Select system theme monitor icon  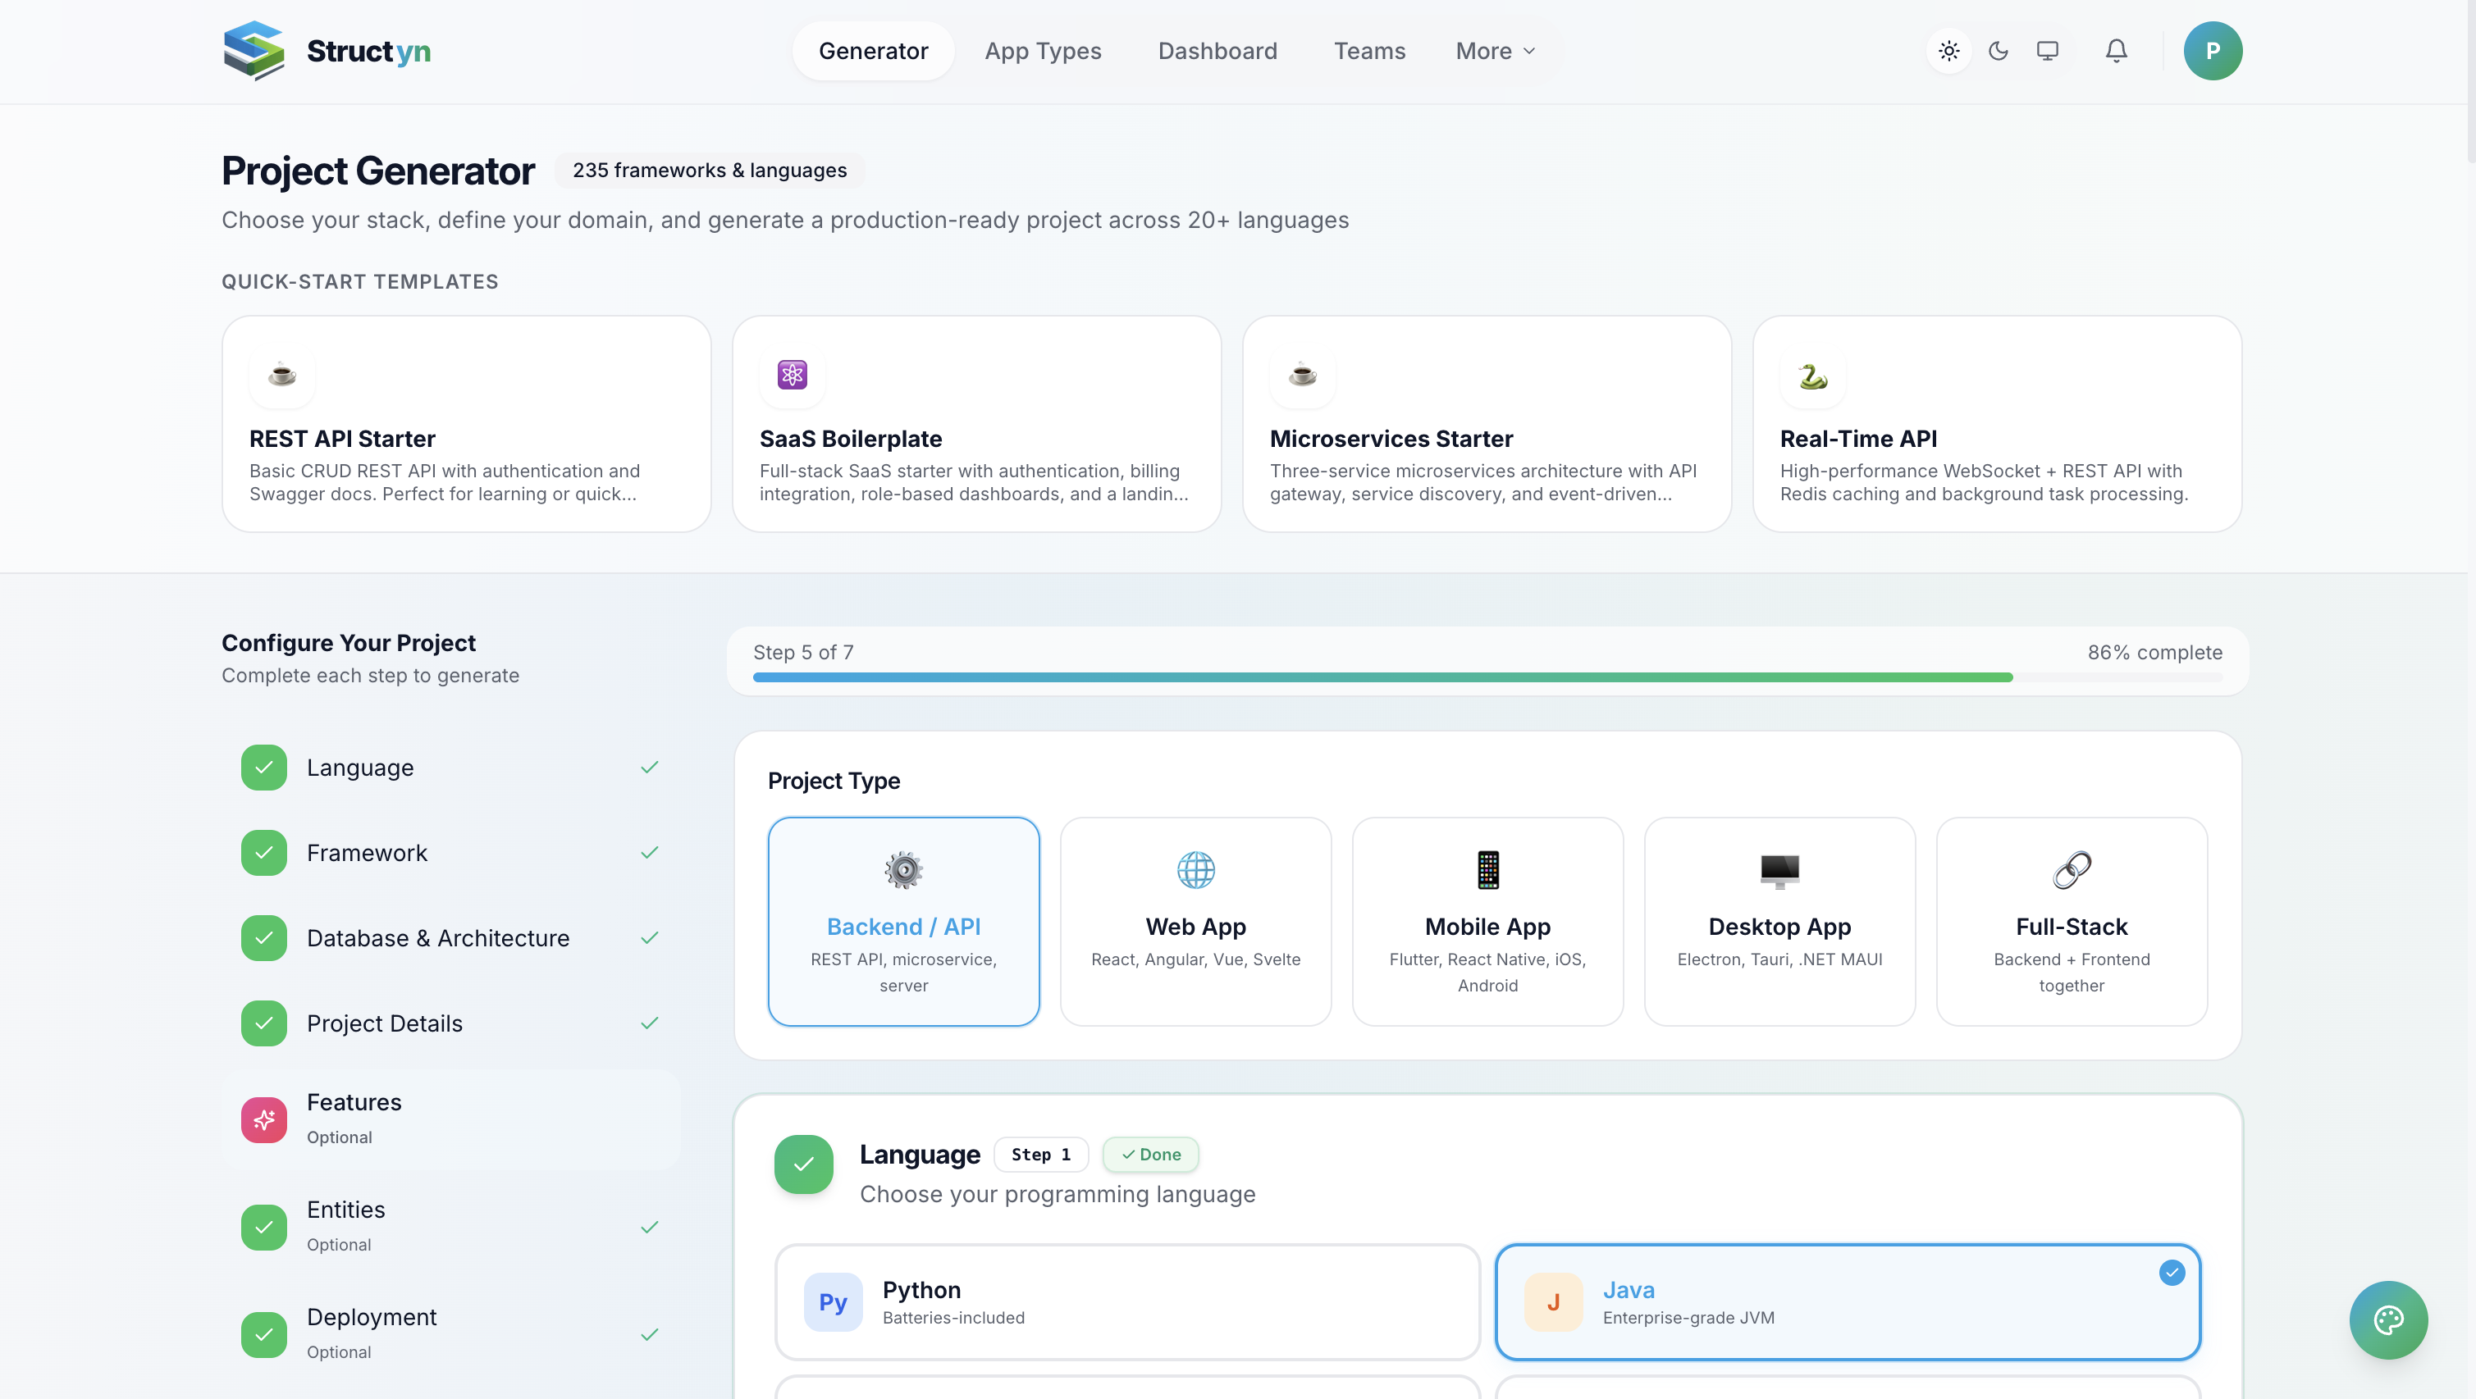2047,51
